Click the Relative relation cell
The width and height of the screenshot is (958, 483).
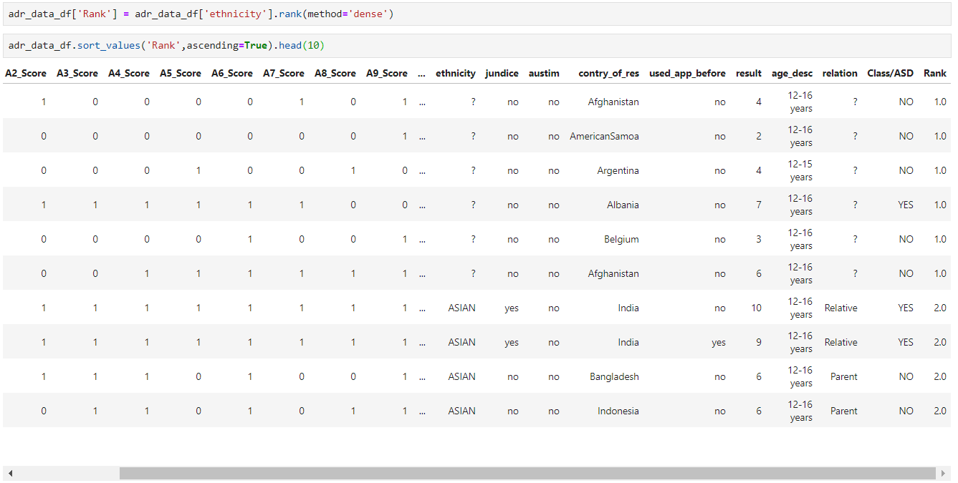click(x=840, y=307)
